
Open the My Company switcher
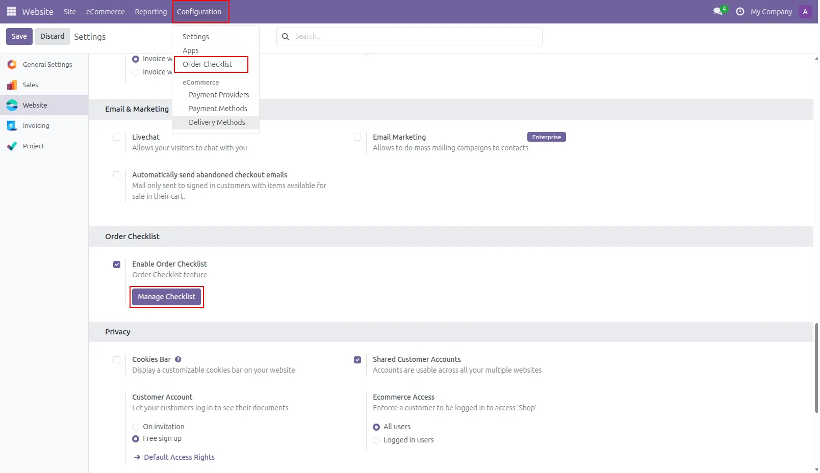tap(771, 12)
